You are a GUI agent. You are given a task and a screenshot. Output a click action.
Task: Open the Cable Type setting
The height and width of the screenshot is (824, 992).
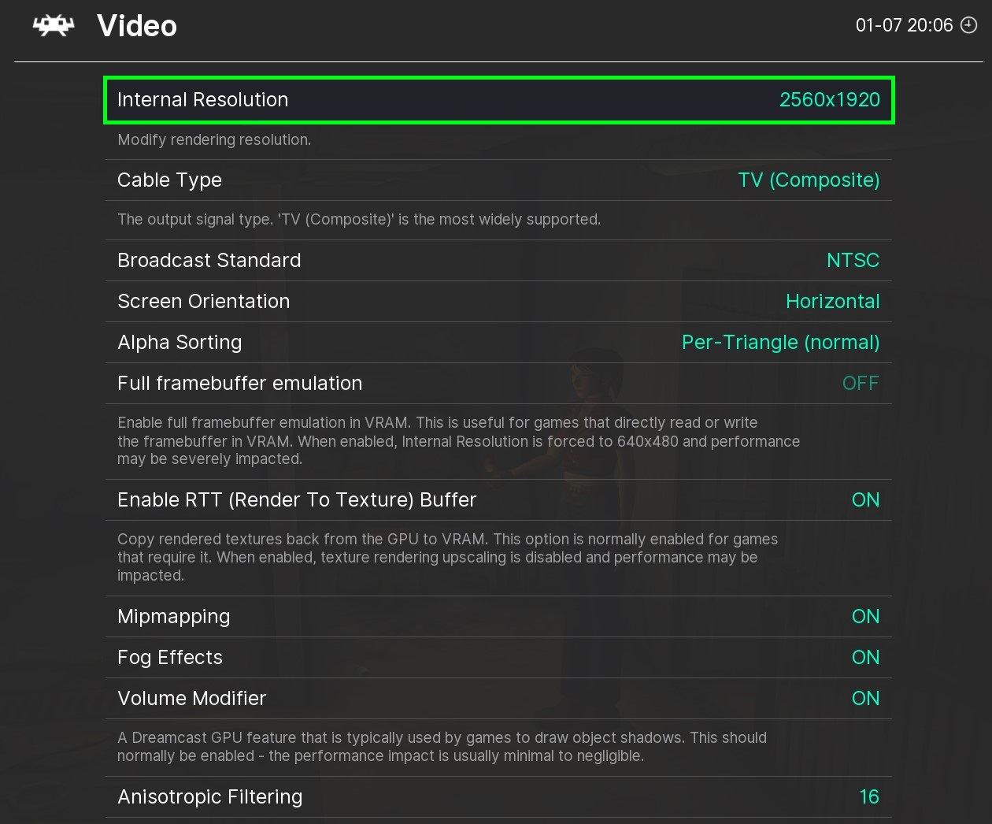pyautogui.click(x=169, y=180)
